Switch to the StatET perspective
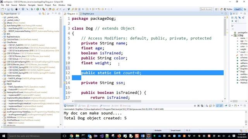 (x=238, y=9)
